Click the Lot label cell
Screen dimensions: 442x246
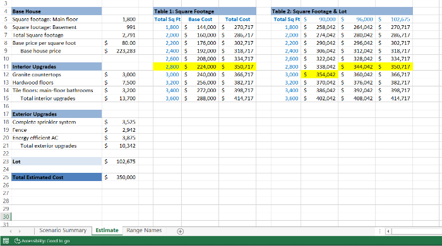57,161
